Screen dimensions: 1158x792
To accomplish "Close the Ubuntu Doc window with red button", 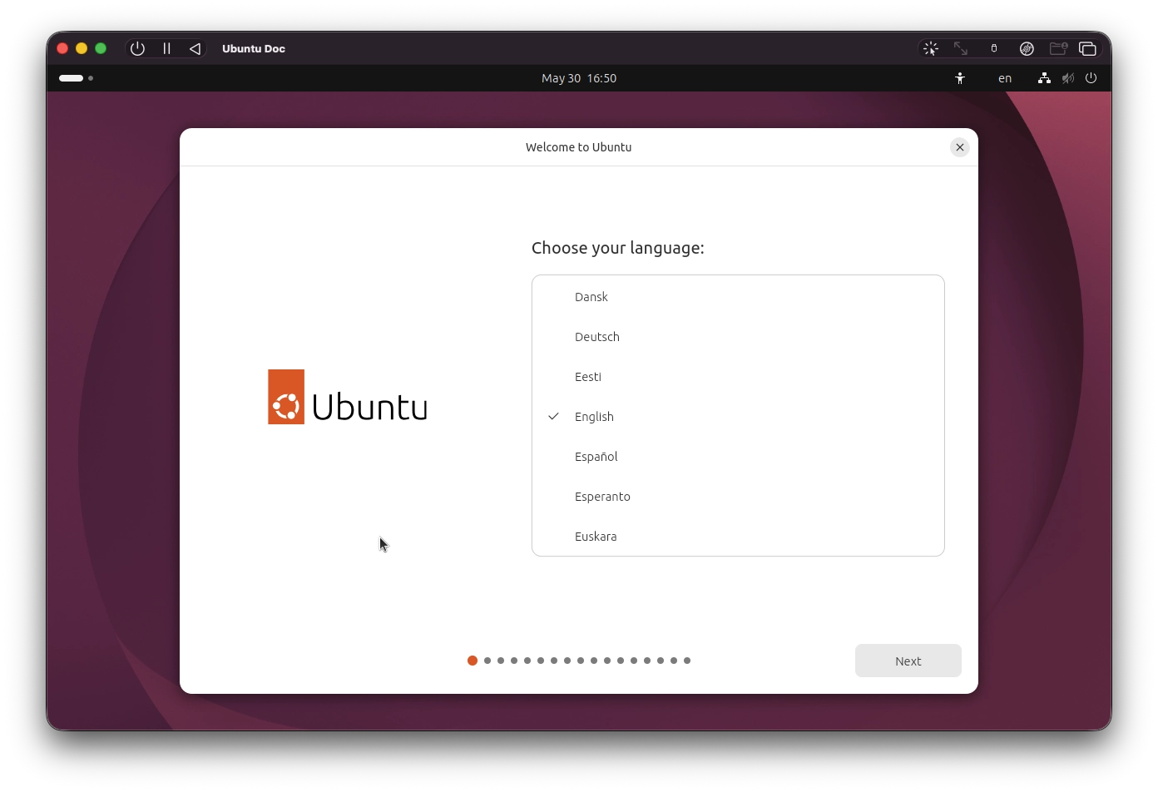I will click(62, 48).
